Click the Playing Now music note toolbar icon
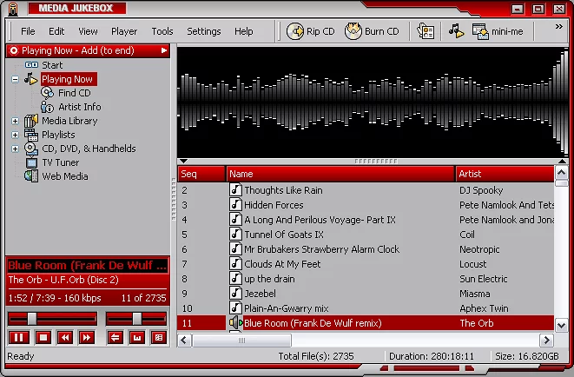This screenshot has width=574, height=377. point(455,31)
